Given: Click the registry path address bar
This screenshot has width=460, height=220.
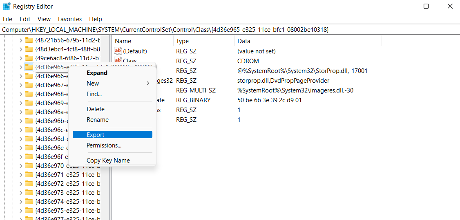Looking at the screenshot, I should click(x=229, y=30).
